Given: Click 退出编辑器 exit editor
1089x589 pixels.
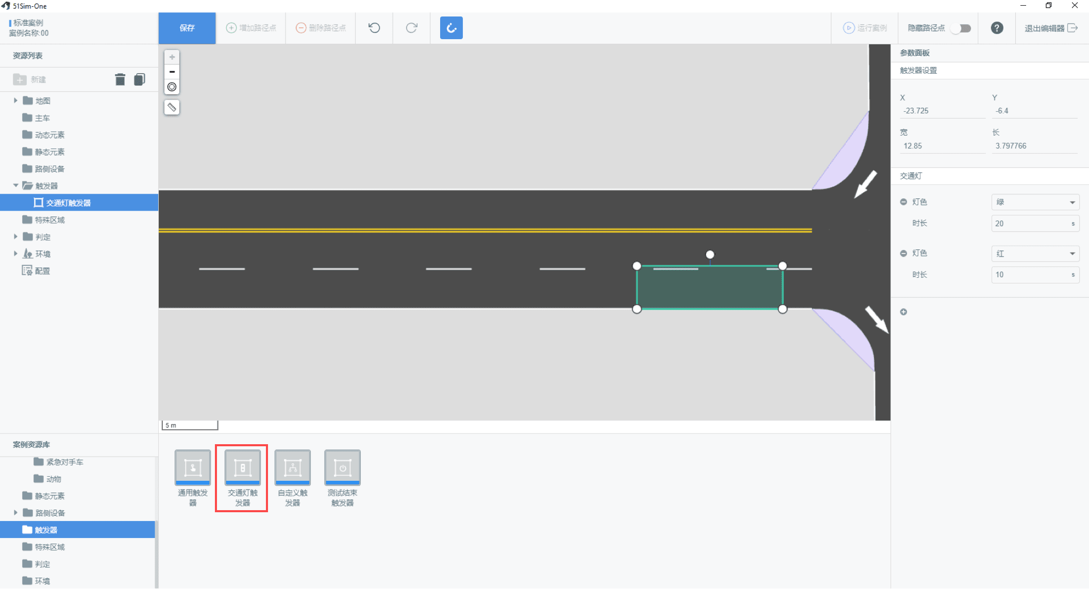Looking at the screenshot, I should pos(1051,28).
